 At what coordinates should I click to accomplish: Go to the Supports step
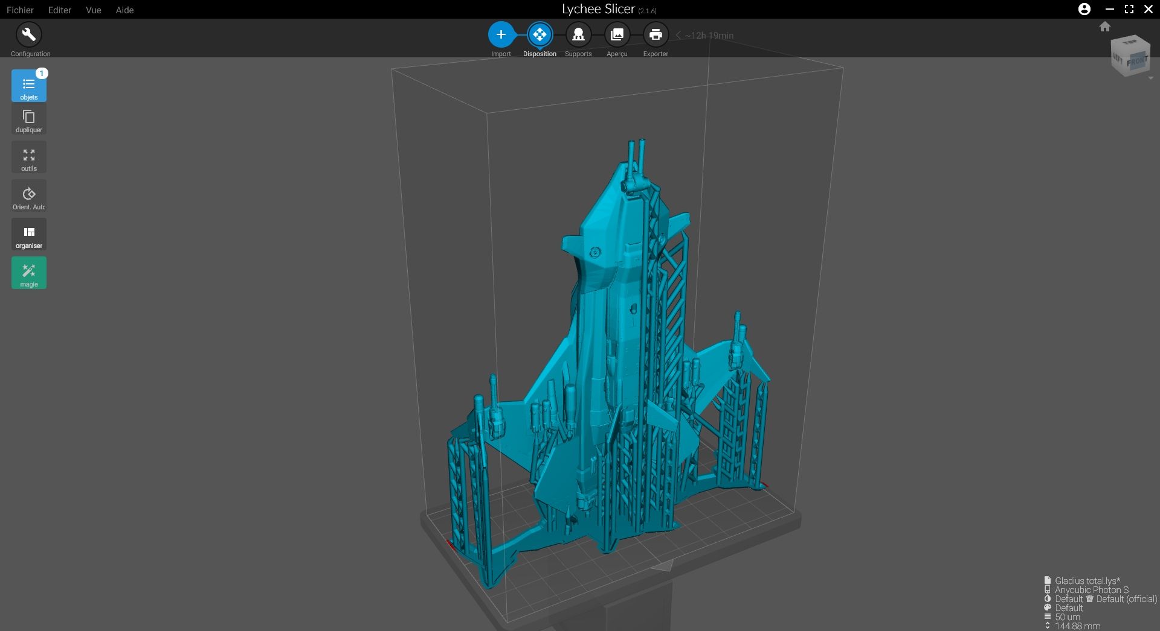point(578,35)
